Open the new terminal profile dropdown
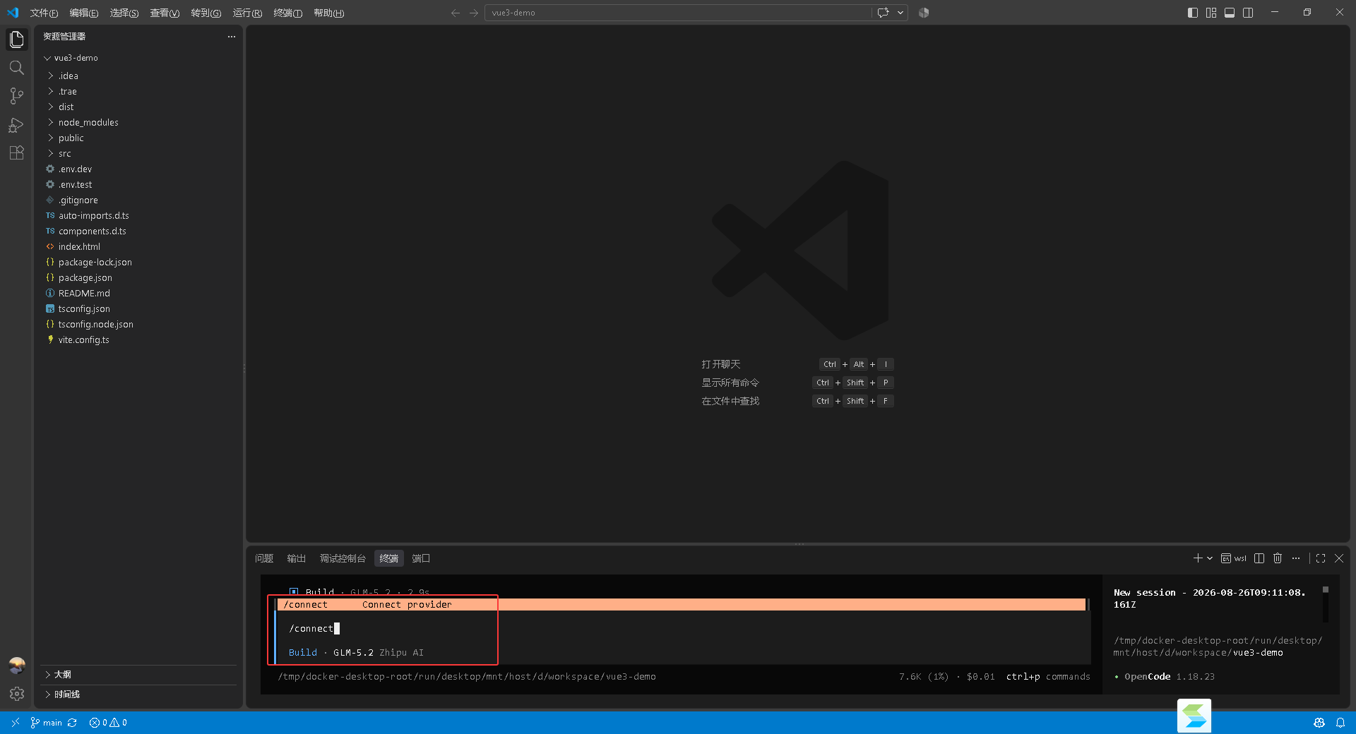This screenshot has height=734, width=1356. 1210,558
